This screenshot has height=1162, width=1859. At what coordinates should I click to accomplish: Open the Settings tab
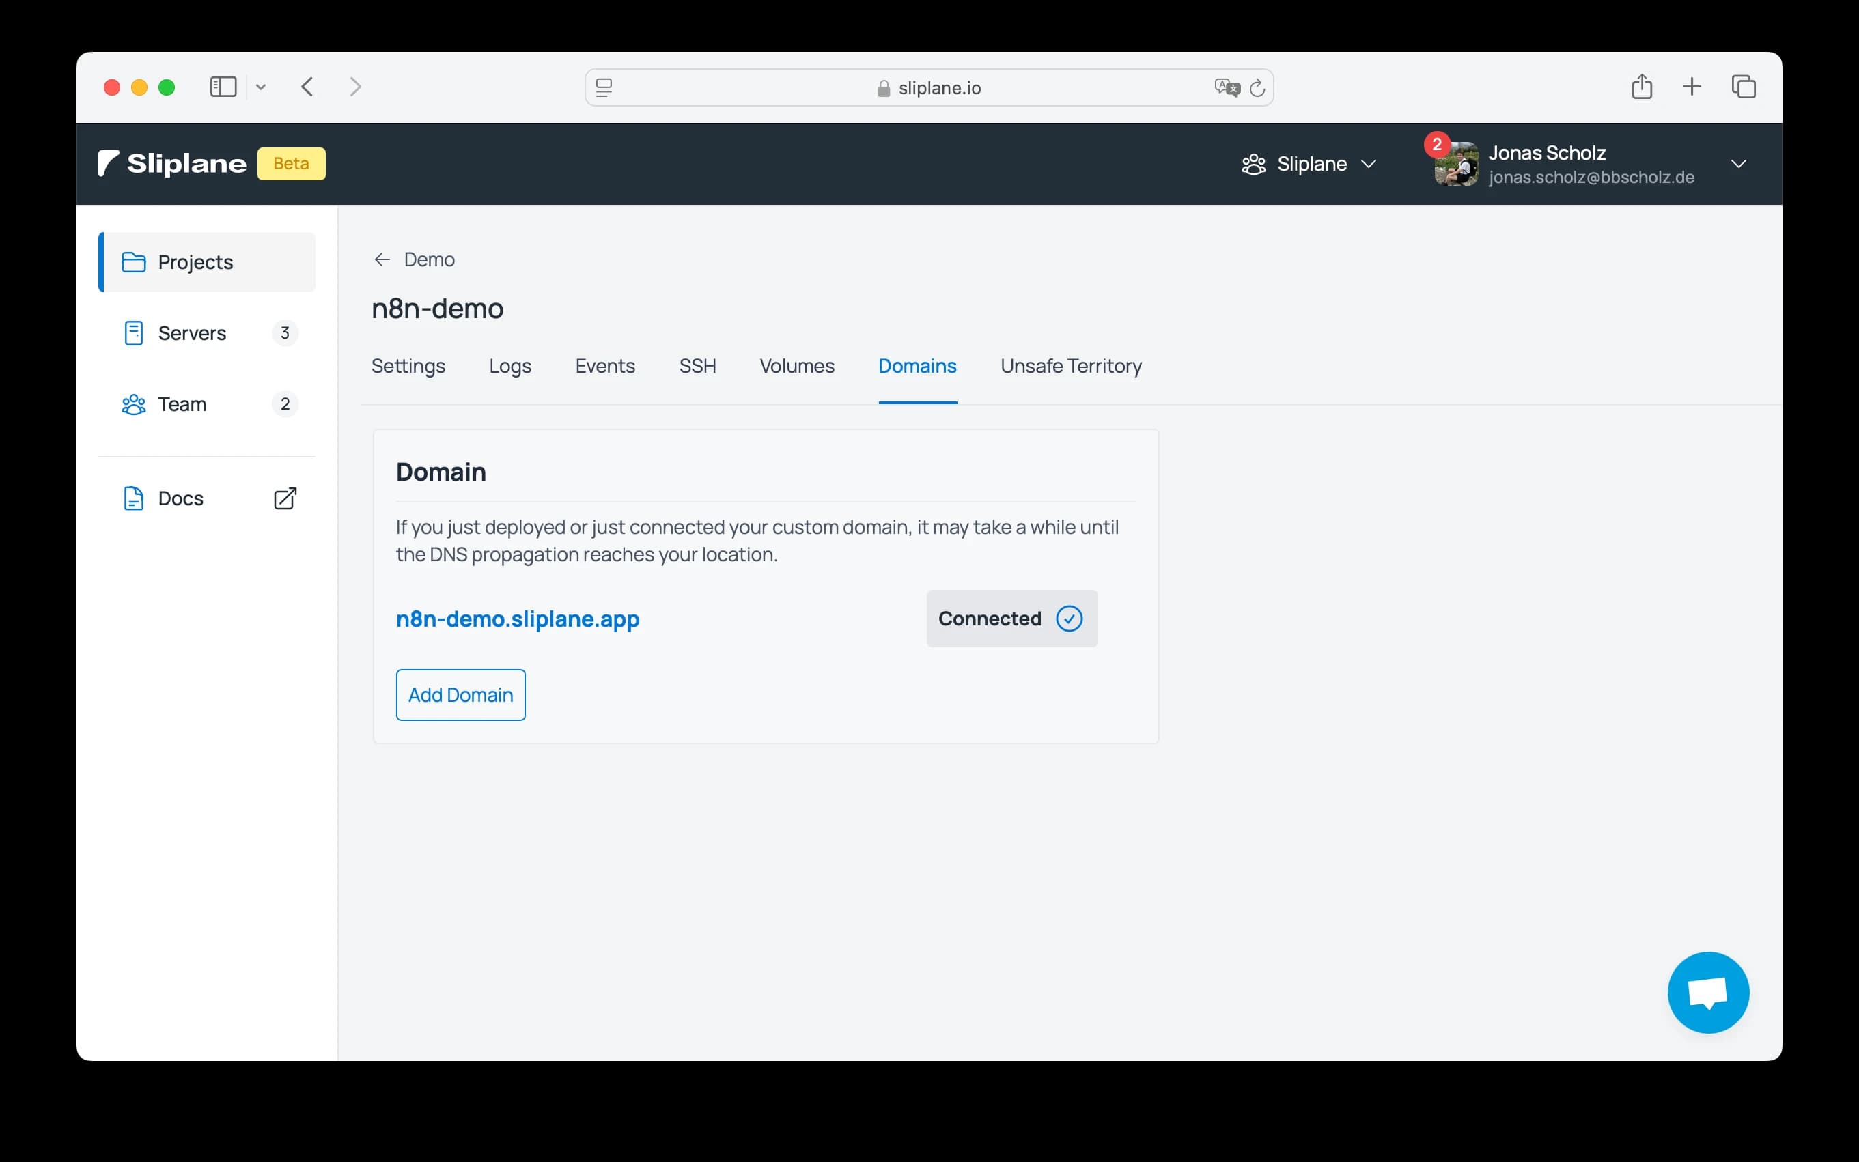click(408, 366)
